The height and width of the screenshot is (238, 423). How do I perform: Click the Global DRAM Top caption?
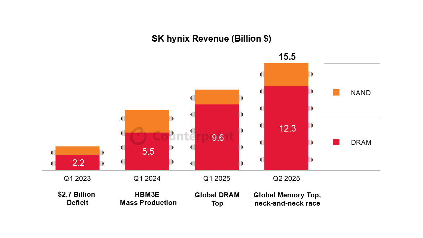pos(217,199)
